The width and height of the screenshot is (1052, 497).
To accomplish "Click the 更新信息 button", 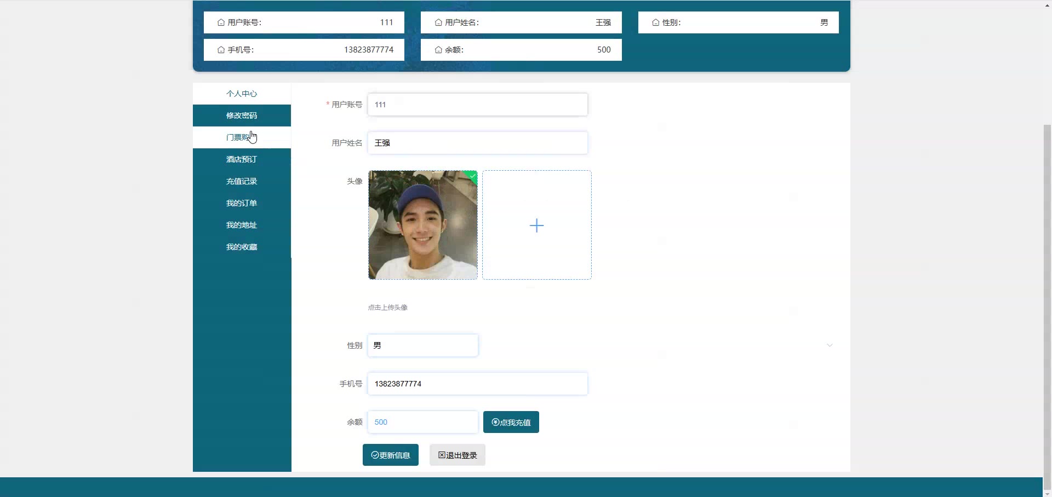I will coord(390,455).
